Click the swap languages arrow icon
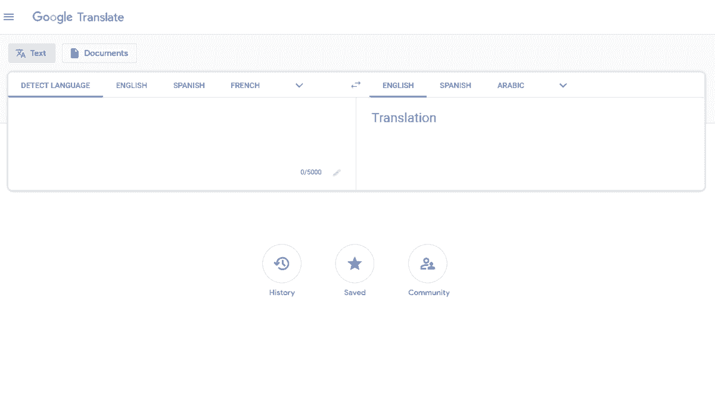 [x=355, y=85]
